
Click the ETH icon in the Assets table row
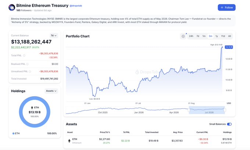coord(69,141)
